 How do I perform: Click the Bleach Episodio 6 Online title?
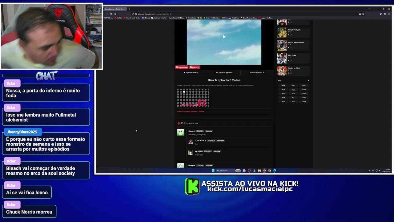pyautogui.click(x=224, y=80)
